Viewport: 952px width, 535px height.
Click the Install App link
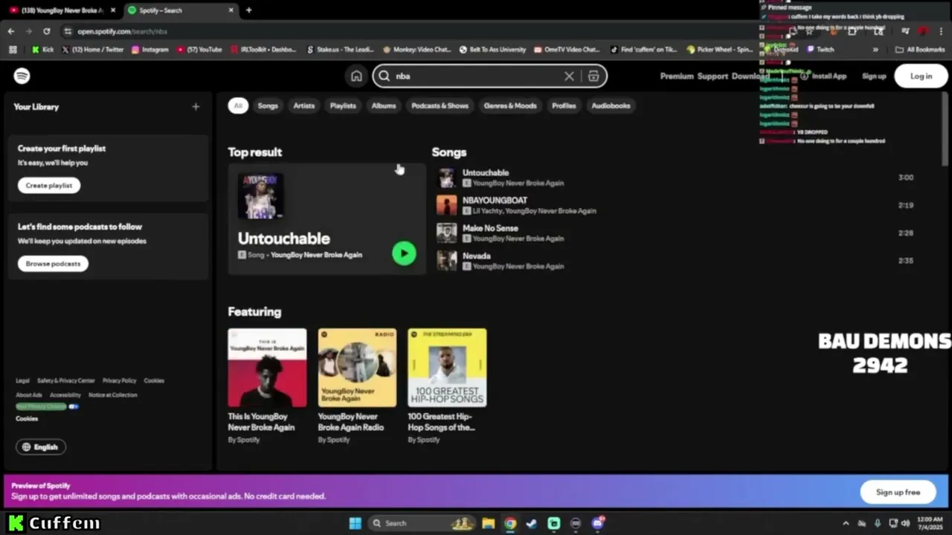click(823, 76)
